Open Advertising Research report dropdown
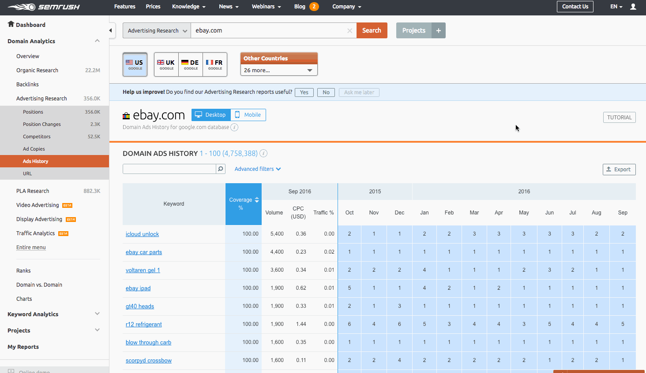This screenshot has width=646, height=373. [x=157, y=30]
